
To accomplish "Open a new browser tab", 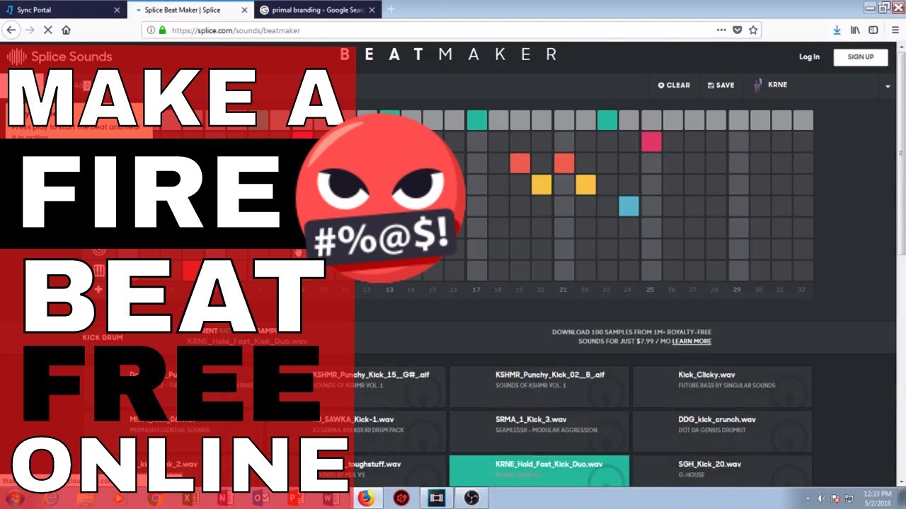I will coord(391,9).
